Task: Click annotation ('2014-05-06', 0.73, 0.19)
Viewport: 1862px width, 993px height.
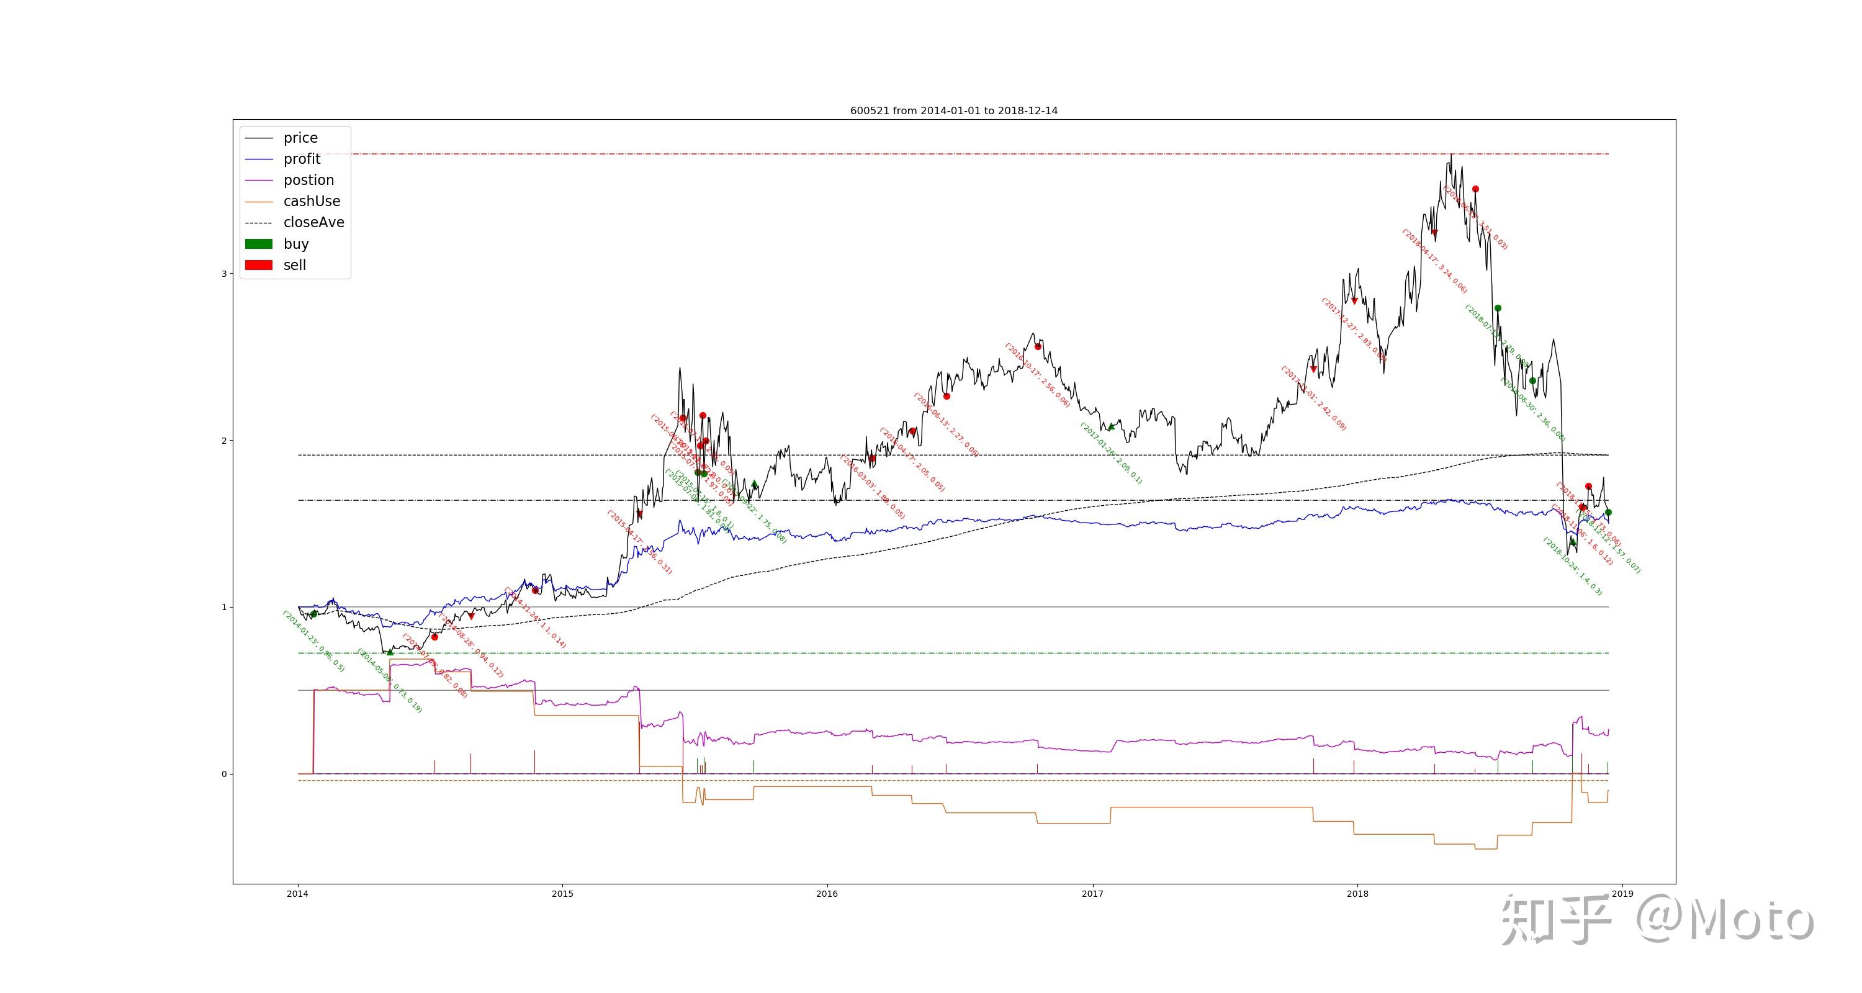Action: [389, 681]
